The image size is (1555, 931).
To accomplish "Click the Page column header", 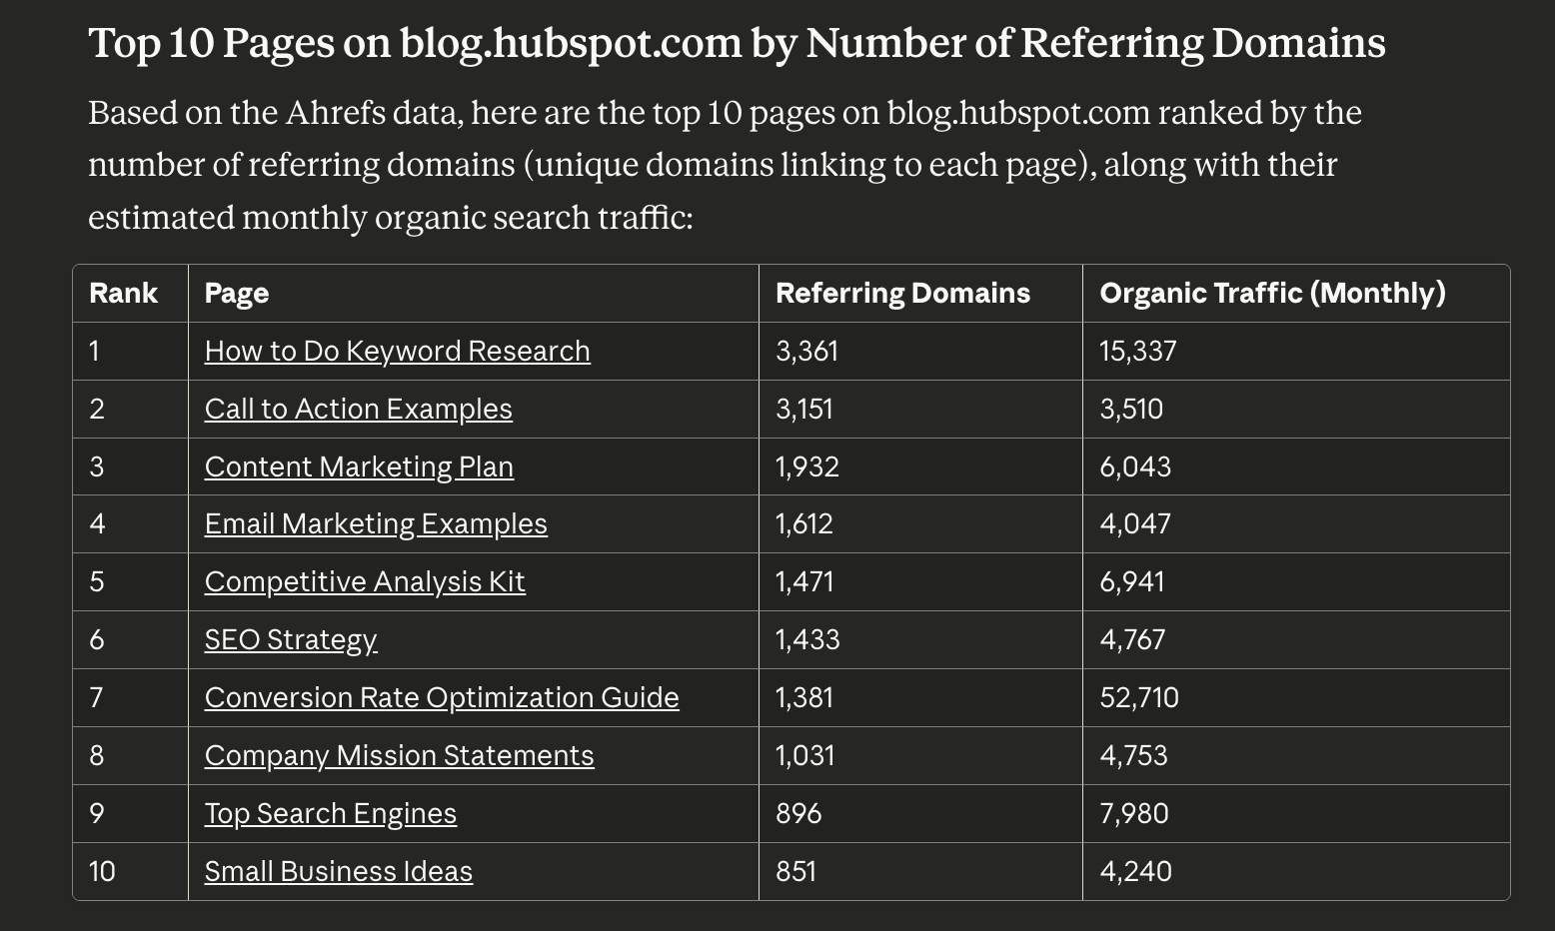I will (237, 294).
